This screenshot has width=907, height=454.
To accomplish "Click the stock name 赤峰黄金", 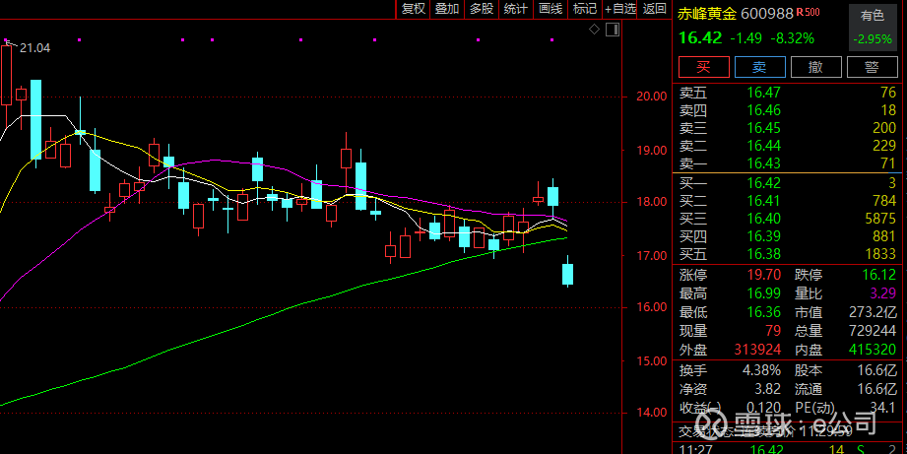I will pyautogui.click(x=706, y=14).
